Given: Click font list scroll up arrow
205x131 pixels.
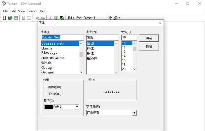Looking at the screenshot, I should point(81,43).
